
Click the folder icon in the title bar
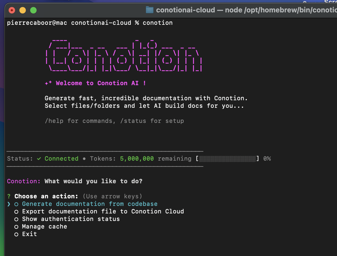149,10
